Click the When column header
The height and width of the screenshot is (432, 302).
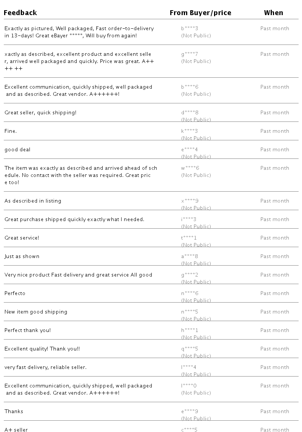click(x=273, y=13)
